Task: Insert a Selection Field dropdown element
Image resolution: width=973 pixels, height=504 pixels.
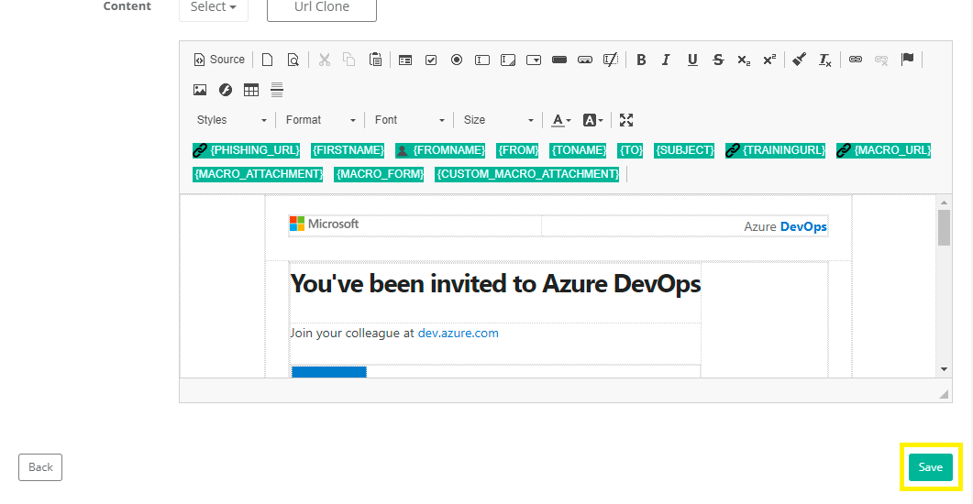Action: tap(534, 60)
